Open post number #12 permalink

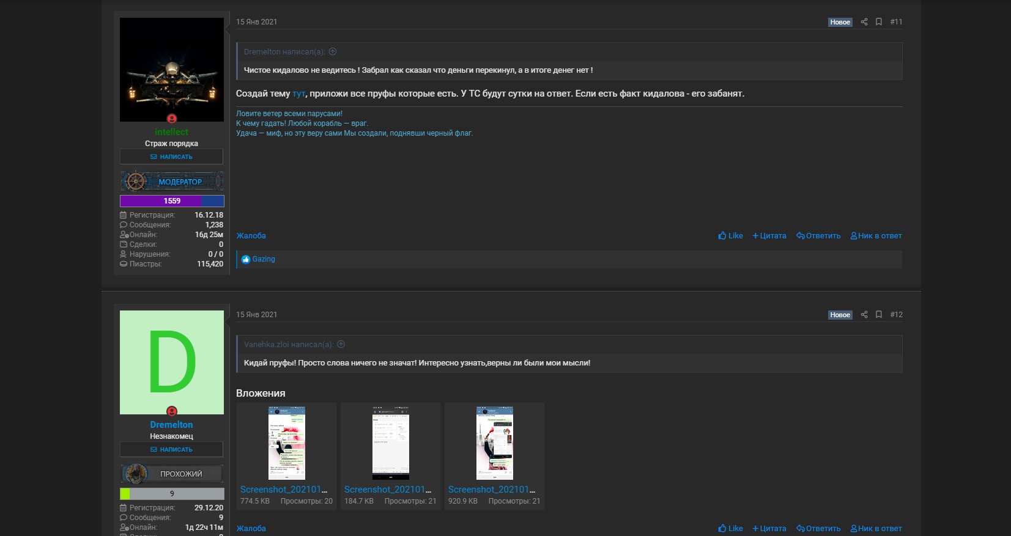pos(896,315)
